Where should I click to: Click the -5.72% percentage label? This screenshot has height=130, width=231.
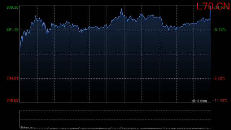pyautogui.click(x=219, y=78)
